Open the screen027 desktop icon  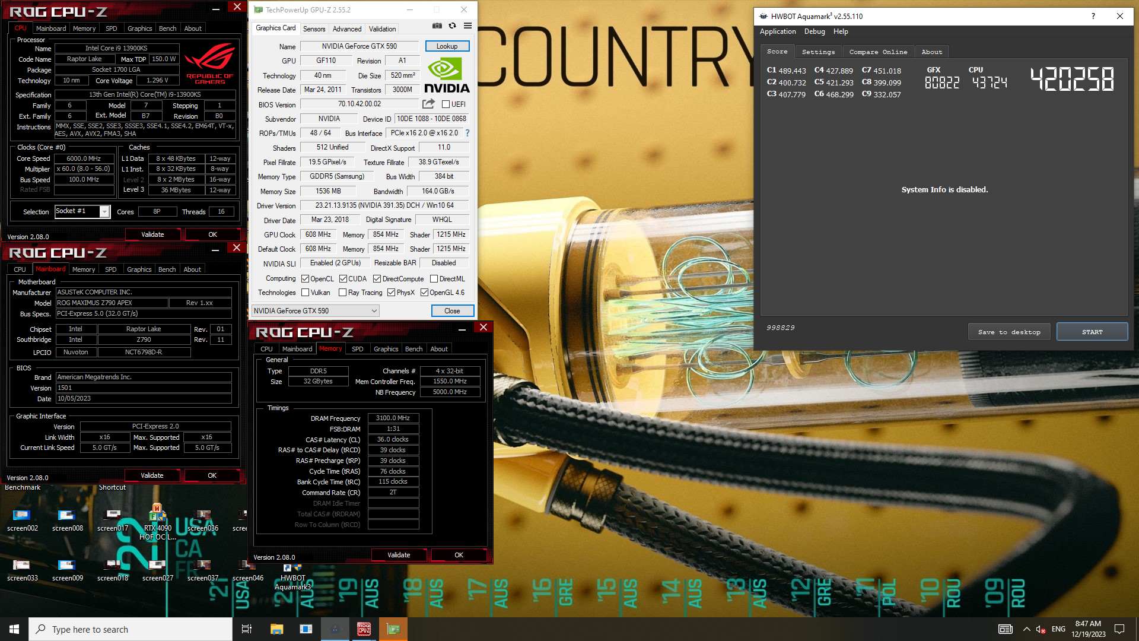pos(157,570)
